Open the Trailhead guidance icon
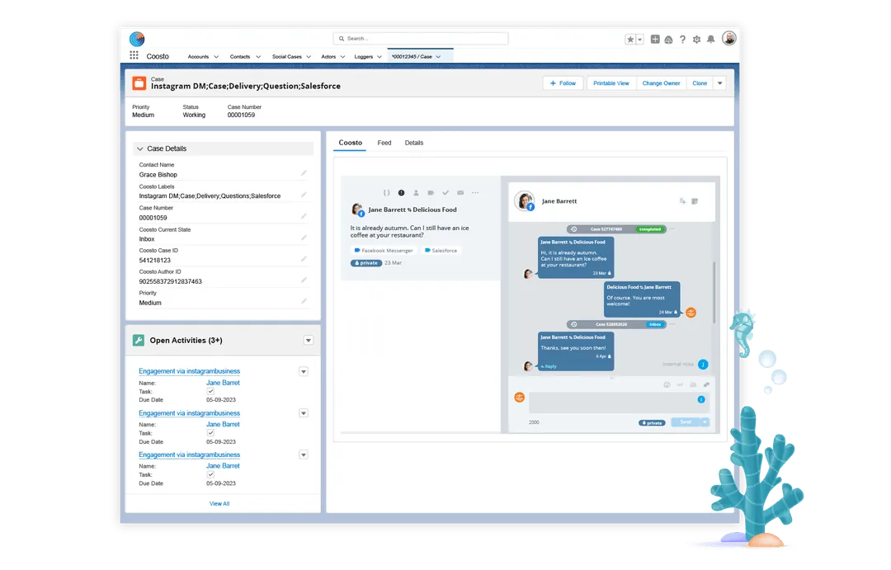891x570 pixels. click(669, 40)
